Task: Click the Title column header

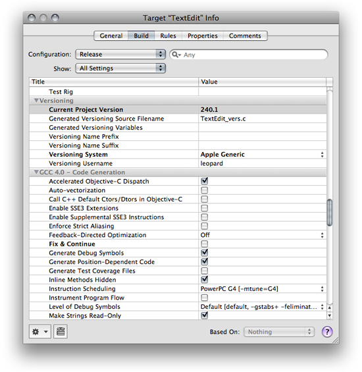Action: 114,82
